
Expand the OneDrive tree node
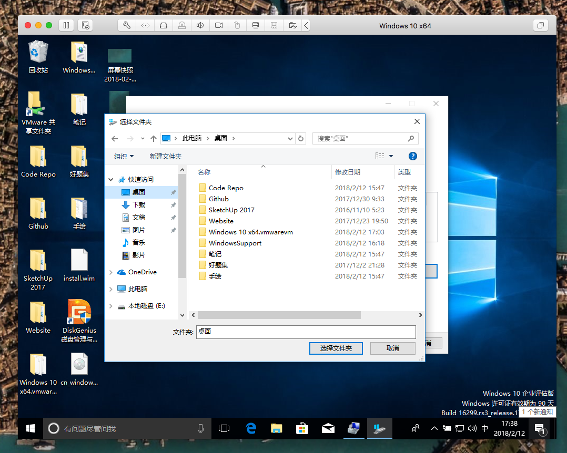click(111, 272)
